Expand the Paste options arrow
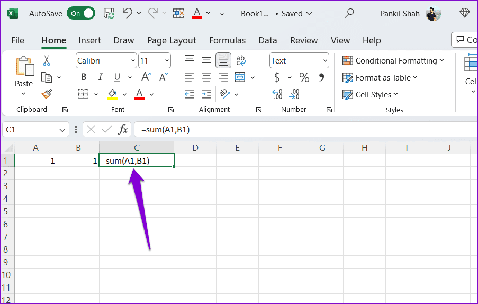The image size is (478, 304). [x=24, y=94]
